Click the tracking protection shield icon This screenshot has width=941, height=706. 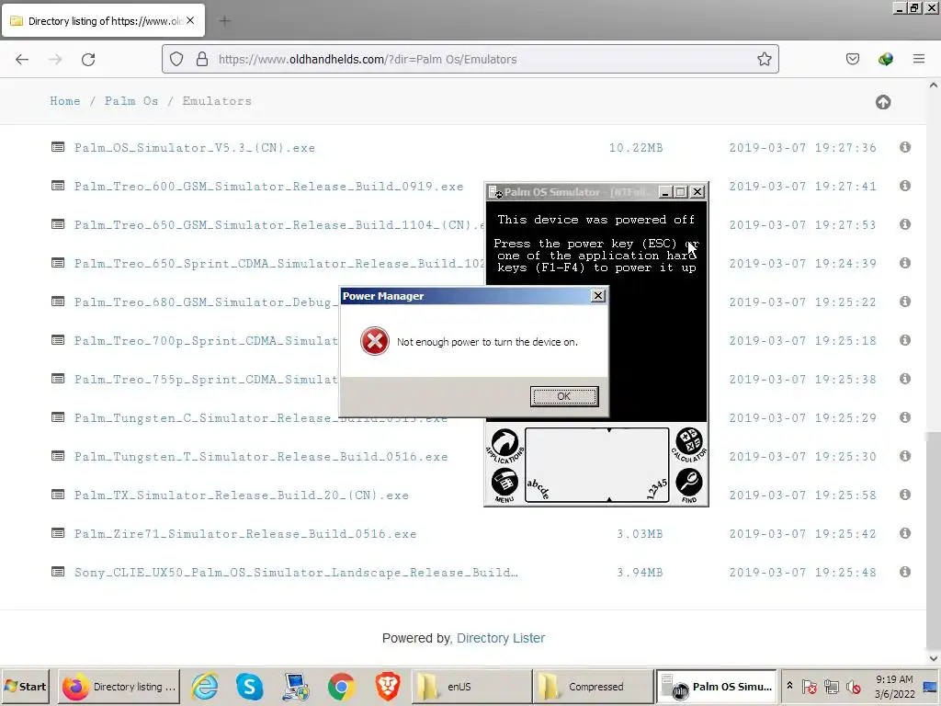(x=176, y=59)
